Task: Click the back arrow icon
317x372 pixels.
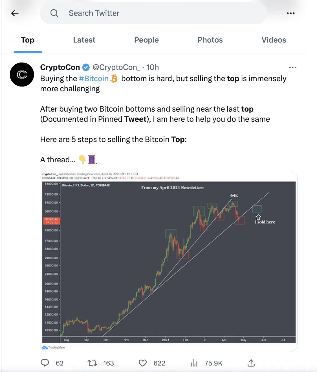Action: tap(15, 13)
